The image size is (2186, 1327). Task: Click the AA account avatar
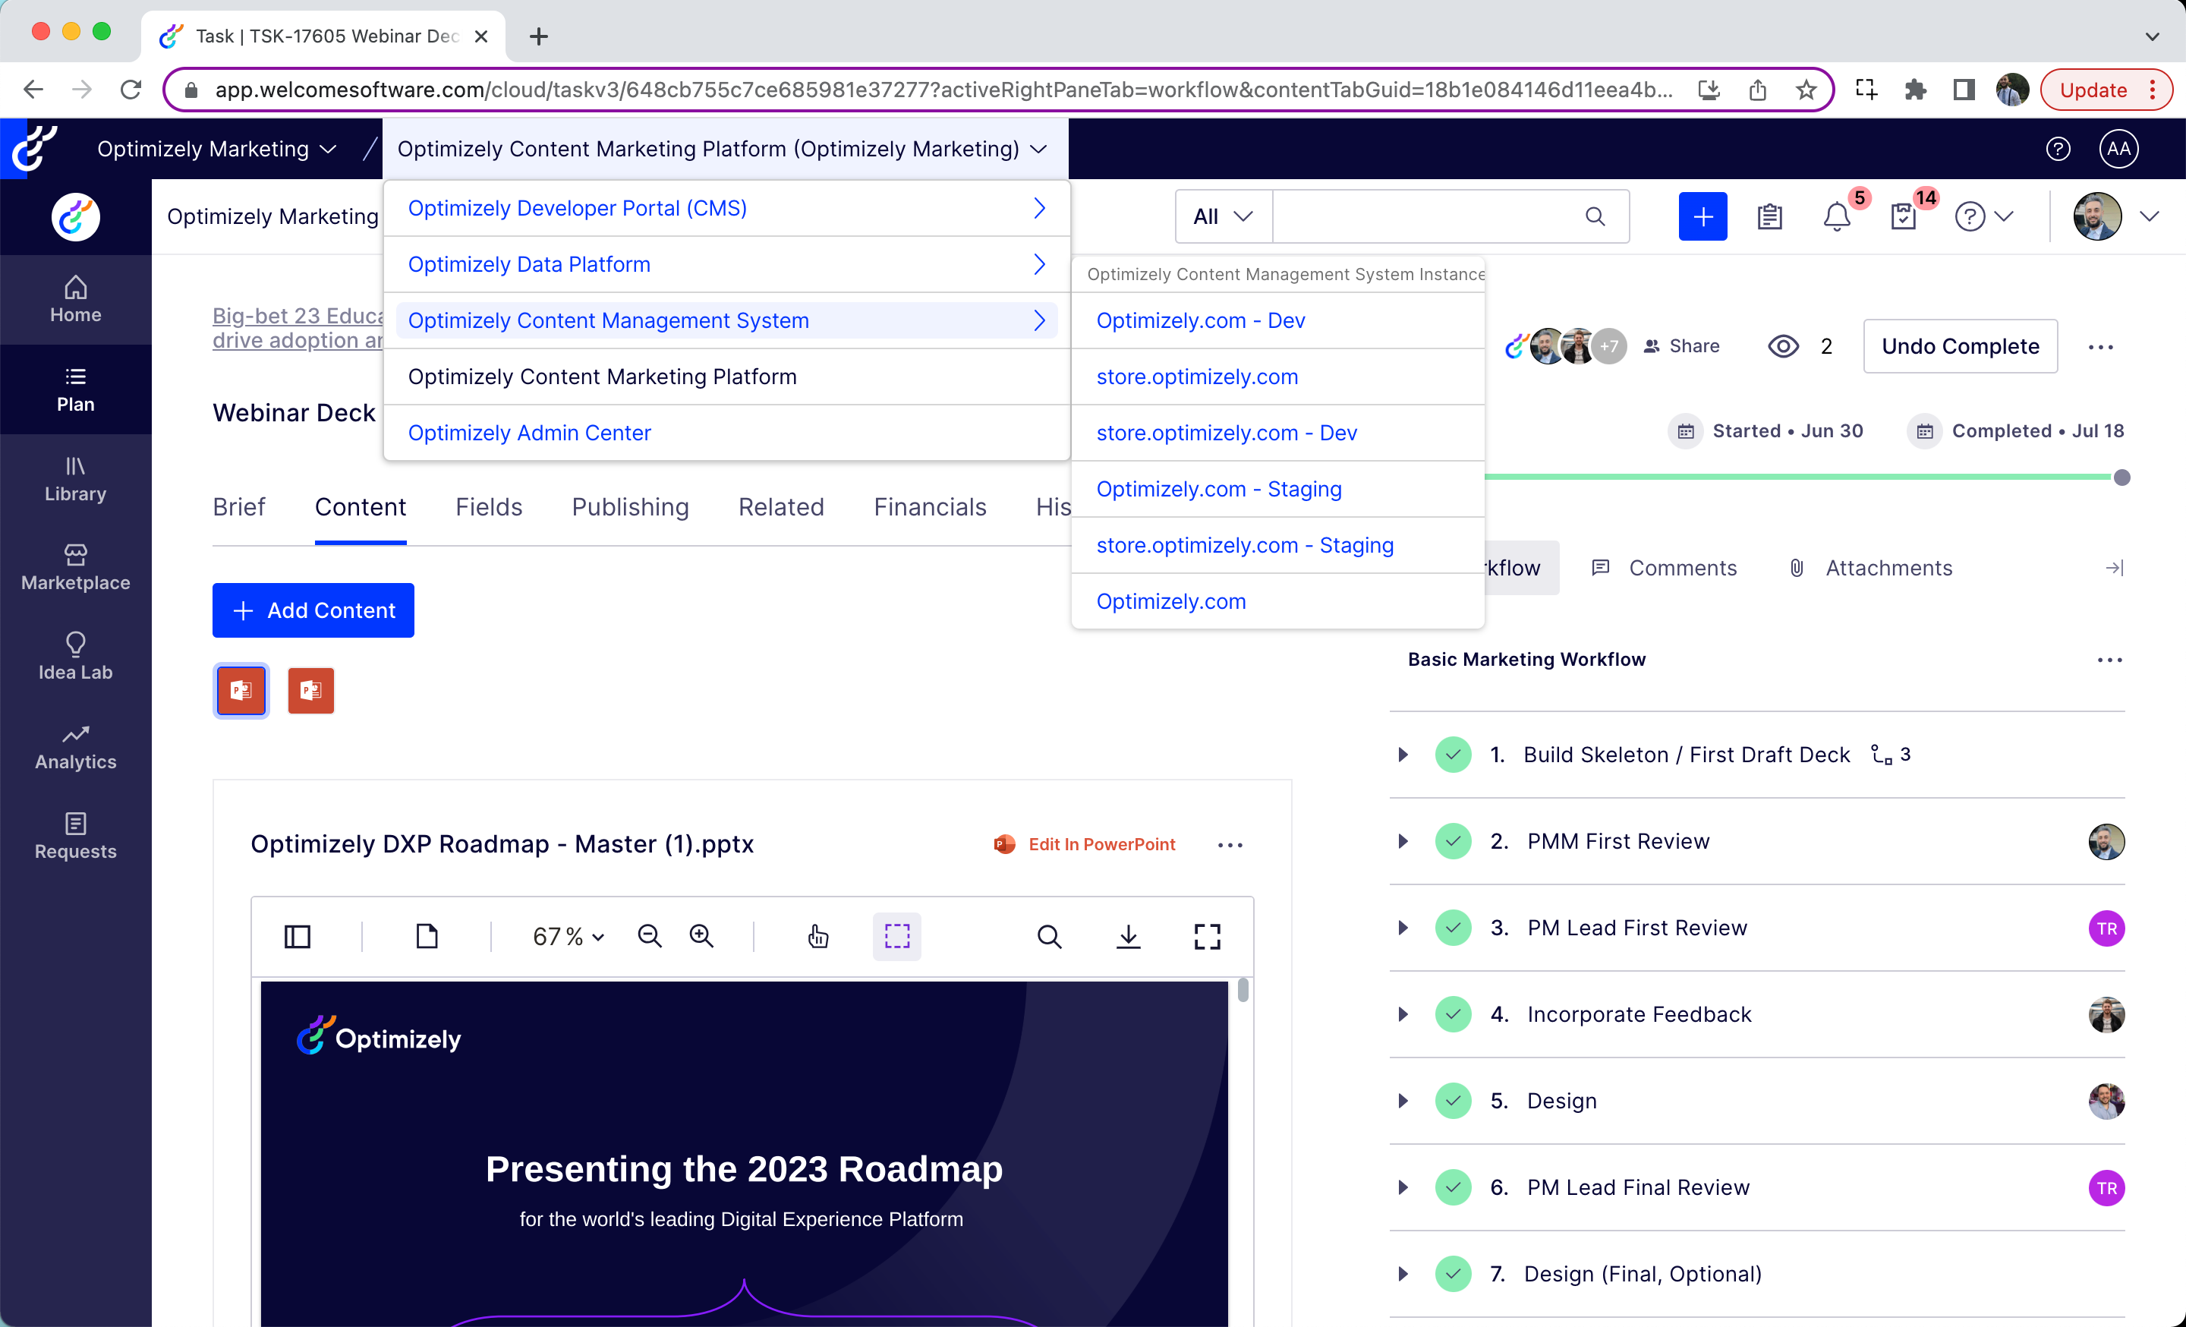point(2118,149)
